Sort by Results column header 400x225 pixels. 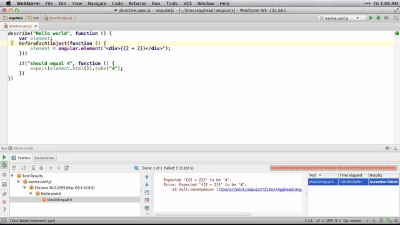(x=383, y=175)
